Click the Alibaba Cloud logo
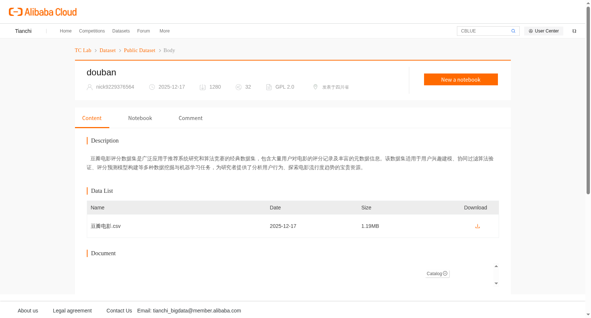The height and width of the screenshot is (318, 591). [x=43, y=12]
